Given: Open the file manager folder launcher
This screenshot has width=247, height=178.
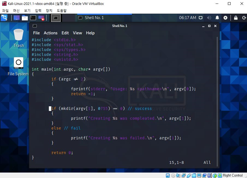Looking at the screenshot, I should tap(25, 18).
